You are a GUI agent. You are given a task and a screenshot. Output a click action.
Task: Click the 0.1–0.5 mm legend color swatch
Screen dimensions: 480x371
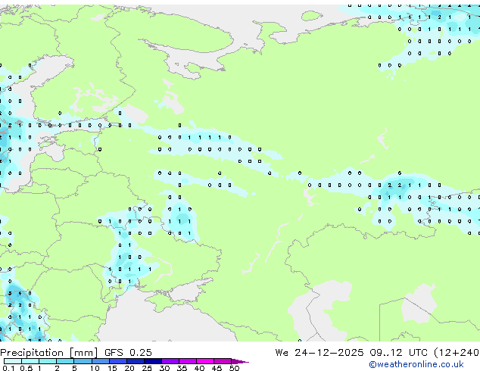click(x=13, y=361)
